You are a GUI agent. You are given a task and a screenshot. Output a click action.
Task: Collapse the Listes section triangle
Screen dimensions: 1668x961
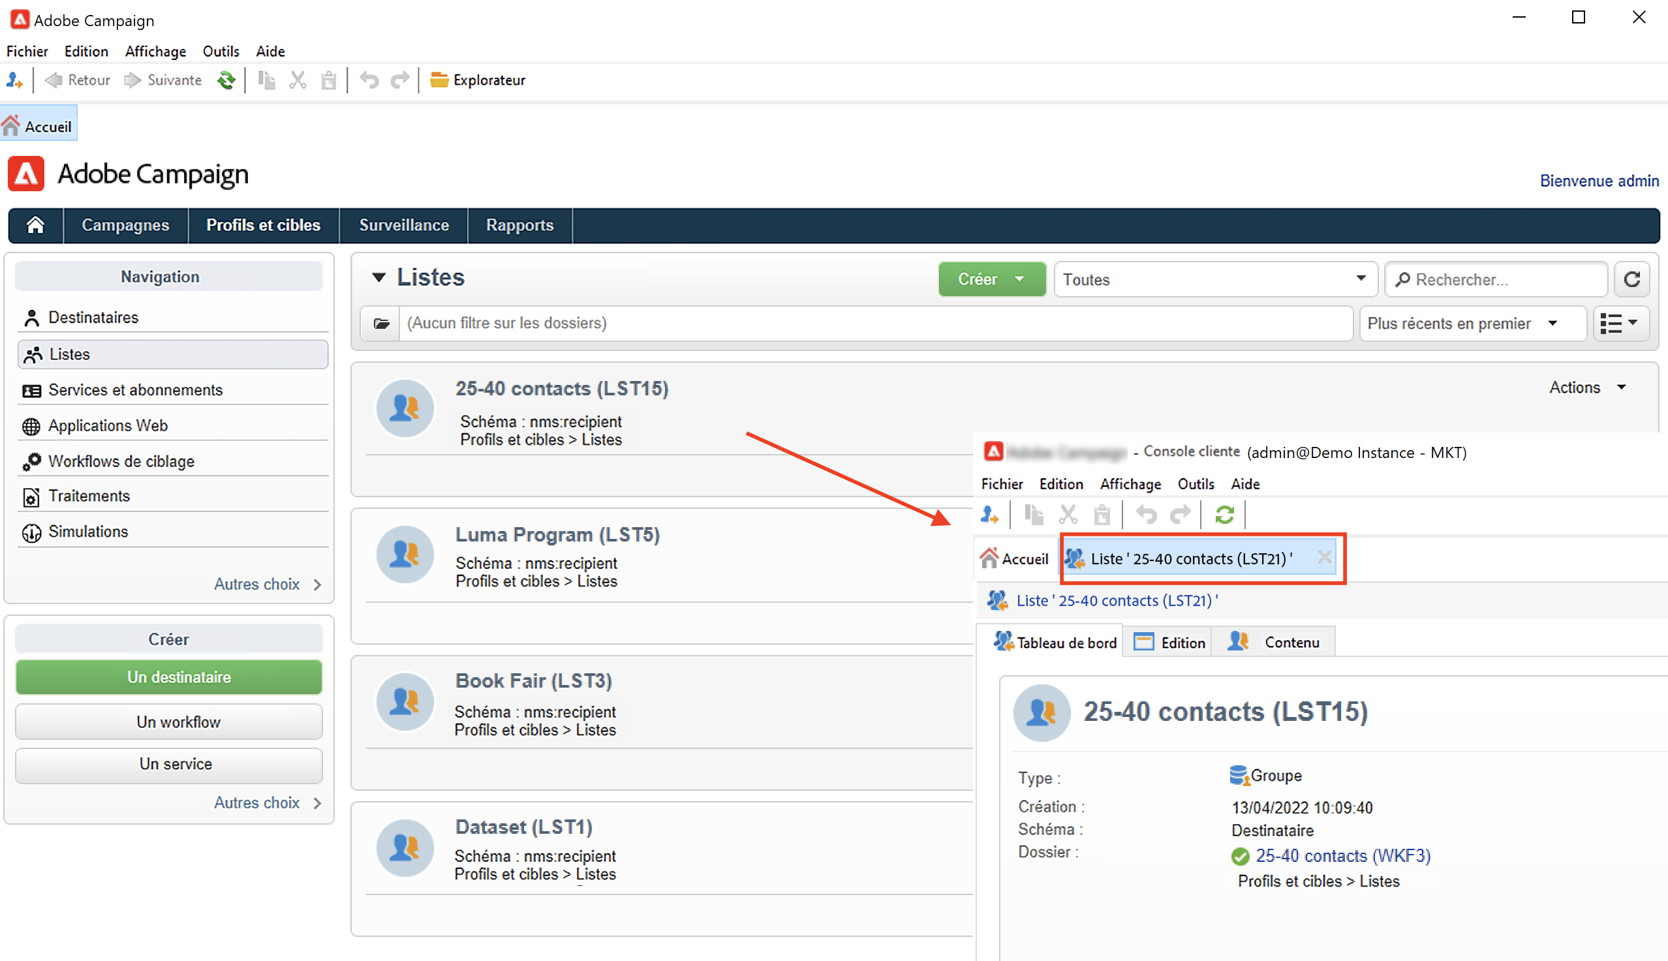pos(378,277)
